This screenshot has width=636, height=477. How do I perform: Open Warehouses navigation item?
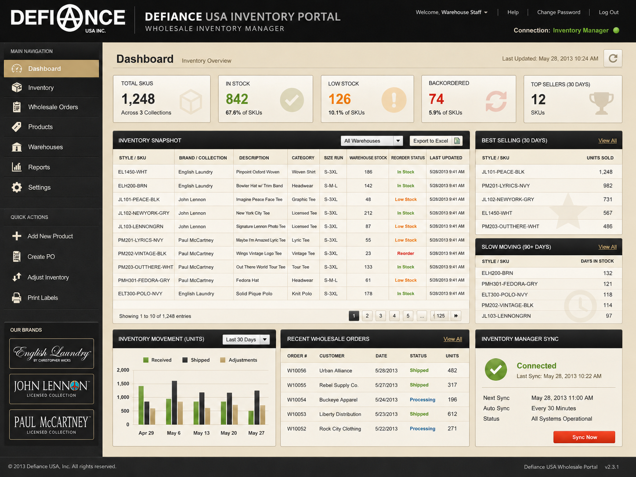(51, 147)
